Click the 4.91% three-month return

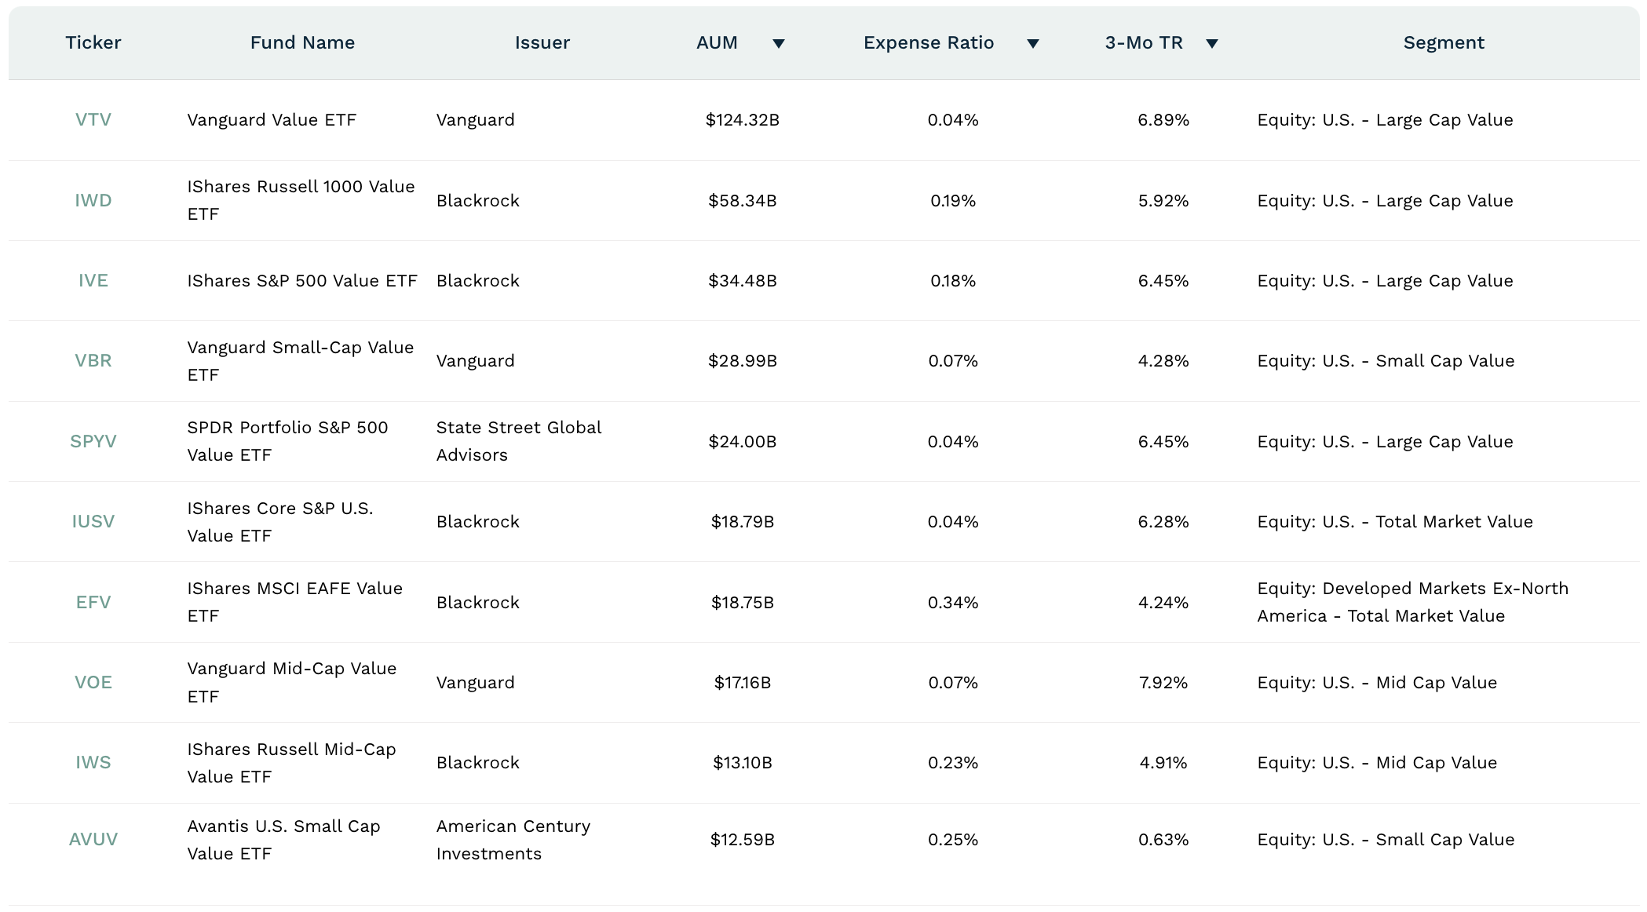(x=1163, y=762)
